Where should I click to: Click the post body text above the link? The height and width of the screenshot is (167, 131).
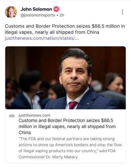pyautogui.click(x=65, y=29)
